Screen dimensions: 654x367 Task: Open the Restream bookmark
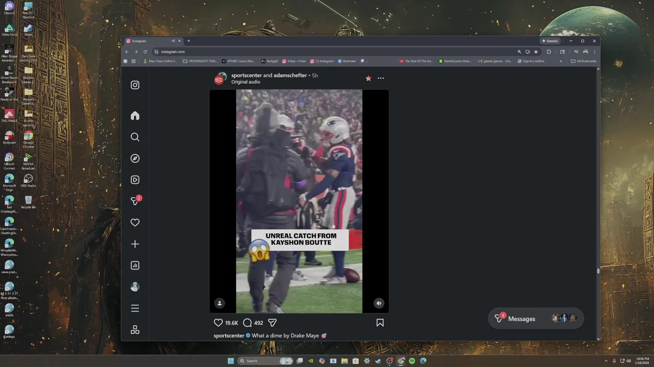347,61
